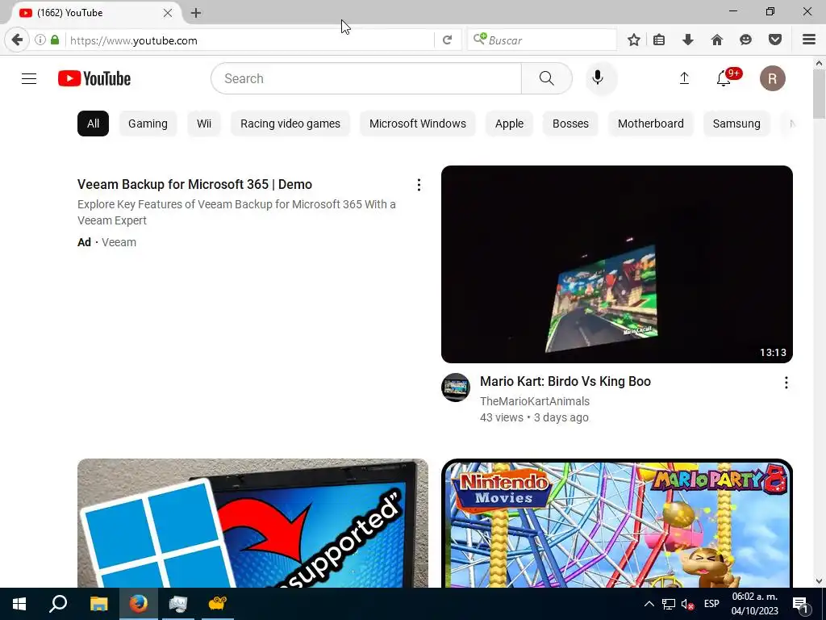Activate voice search microphone
Viewport: 826px width, 620px height.
click(598, 78)
